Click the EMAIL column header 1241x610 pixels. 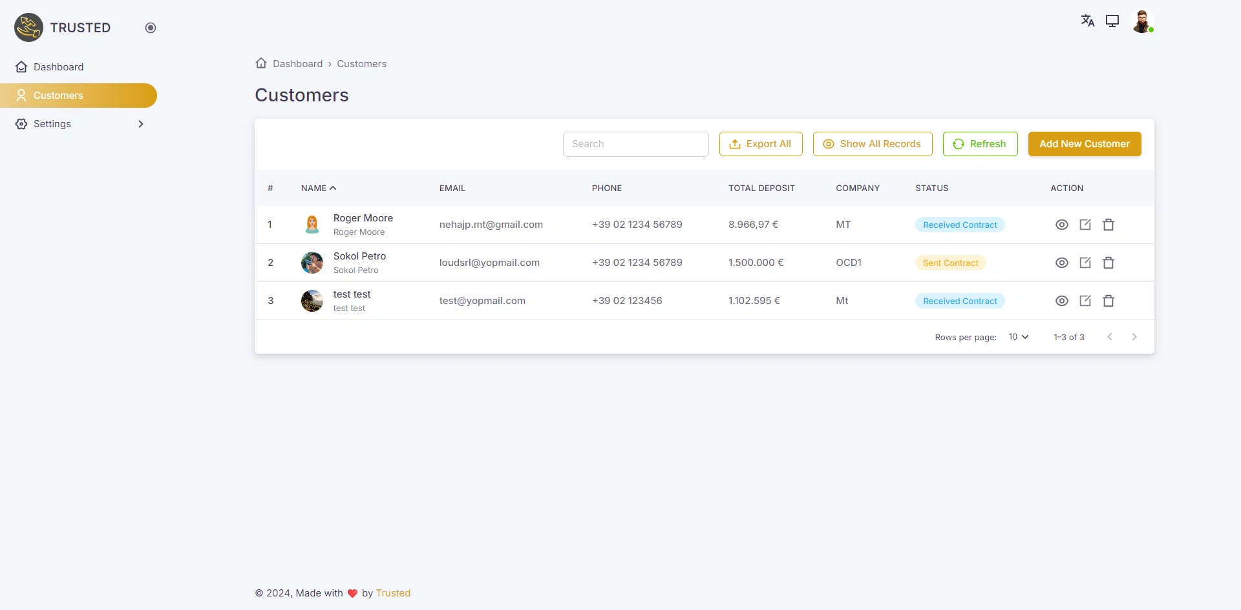(x=452, y=188)
